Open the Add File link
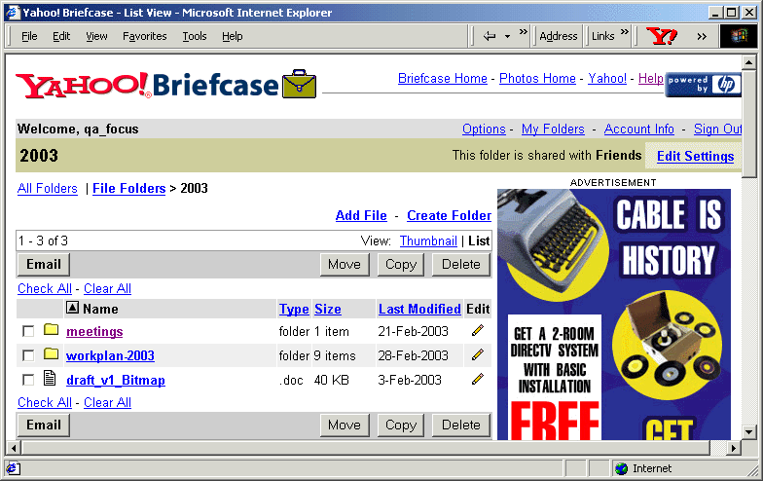The height and width of the screenshot is (481, 763). (361, 216)
